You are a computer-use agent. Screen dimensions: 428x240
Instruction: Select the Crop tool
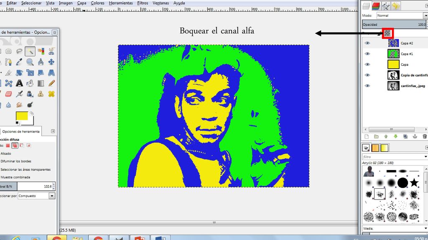[x=8, y=72]
